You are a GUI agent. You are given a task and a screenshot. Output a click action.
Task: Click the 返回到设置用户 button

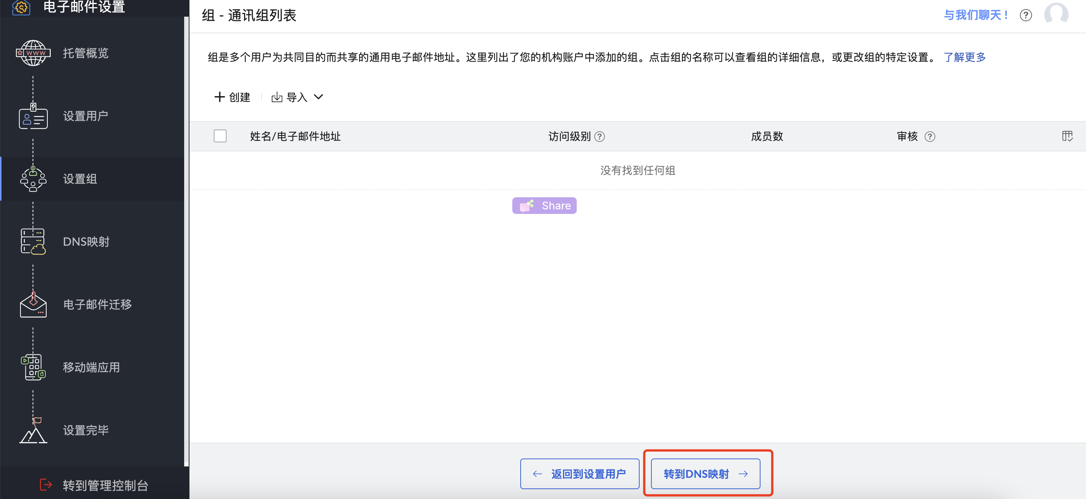tap(579, 474)
